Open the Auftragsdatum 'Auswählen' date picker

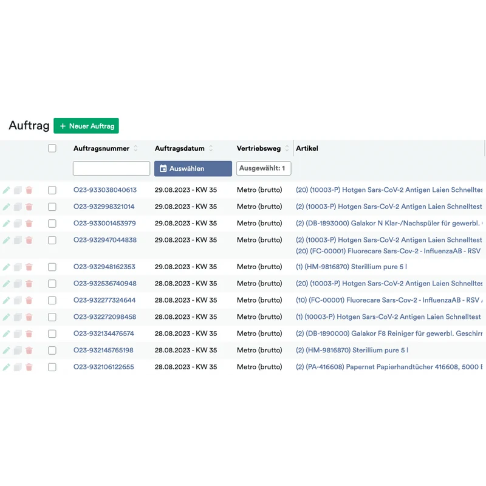click(x=193, y=169)
